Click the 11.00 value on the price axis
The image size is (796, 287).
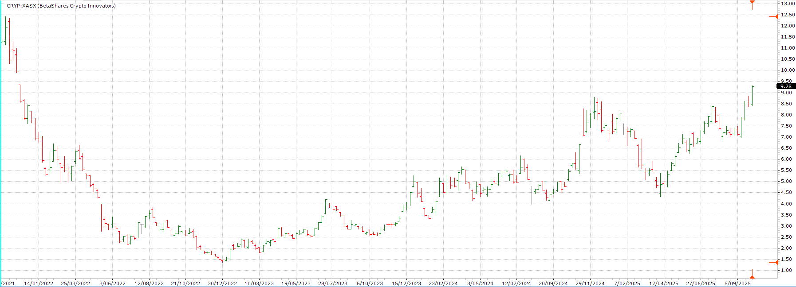click(x=788, y=48)
